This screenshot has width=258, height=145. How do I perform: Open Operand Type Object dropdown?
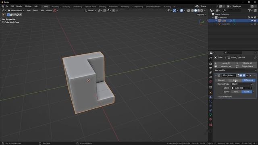242,84
